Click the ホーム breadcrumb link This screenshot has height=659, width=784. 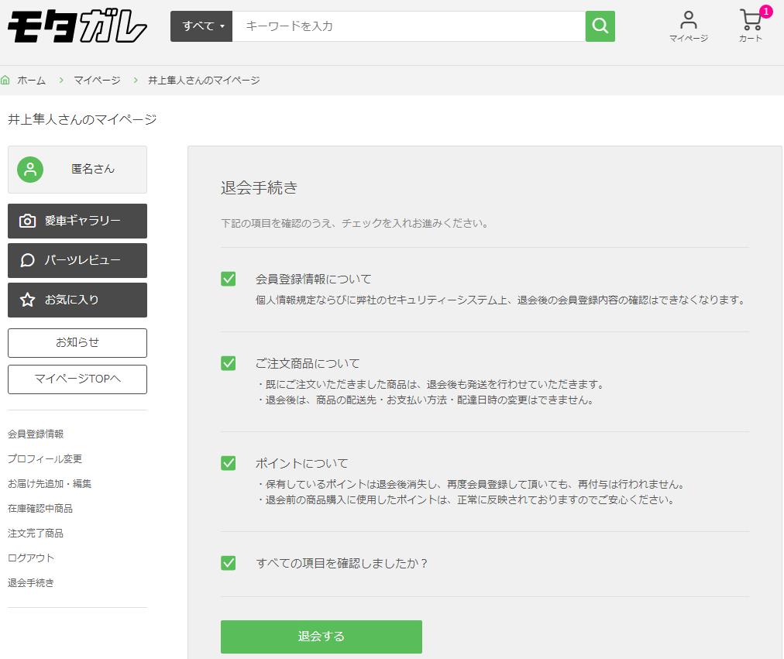[32, 80]
